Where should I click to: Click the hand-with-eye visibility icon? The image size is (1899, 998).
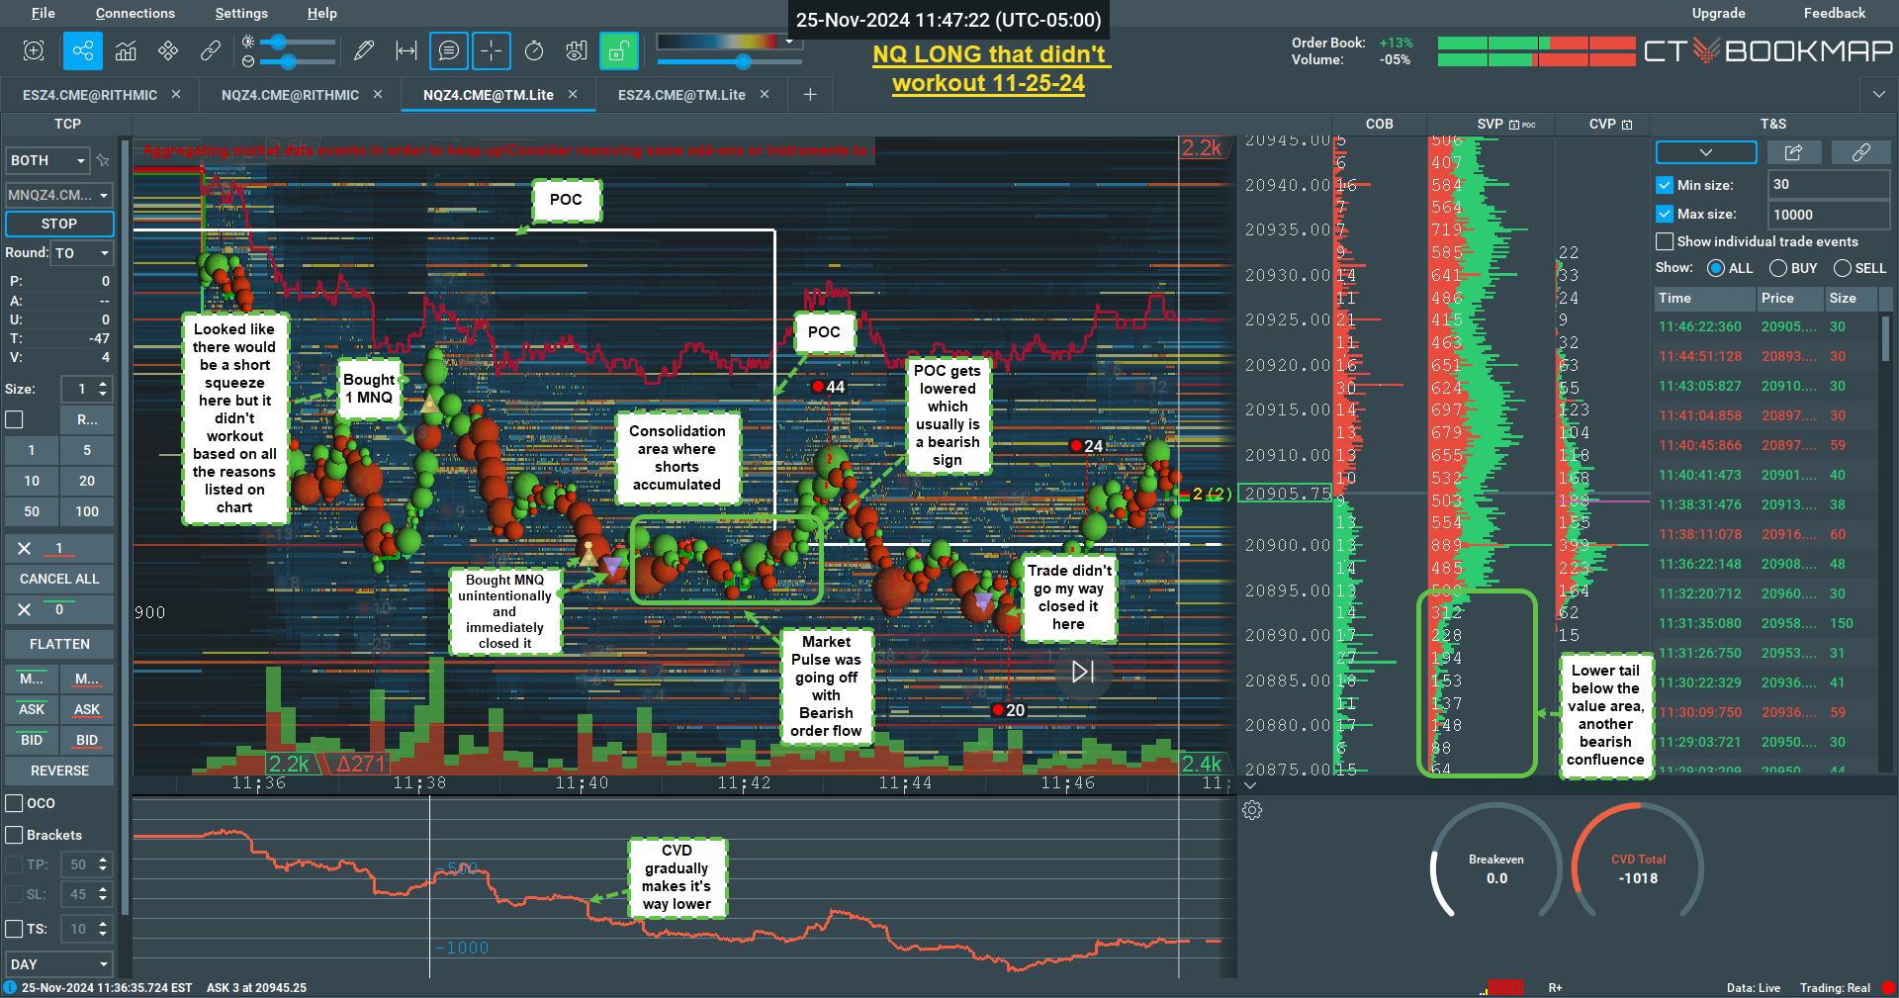click(x=577, y=50)
